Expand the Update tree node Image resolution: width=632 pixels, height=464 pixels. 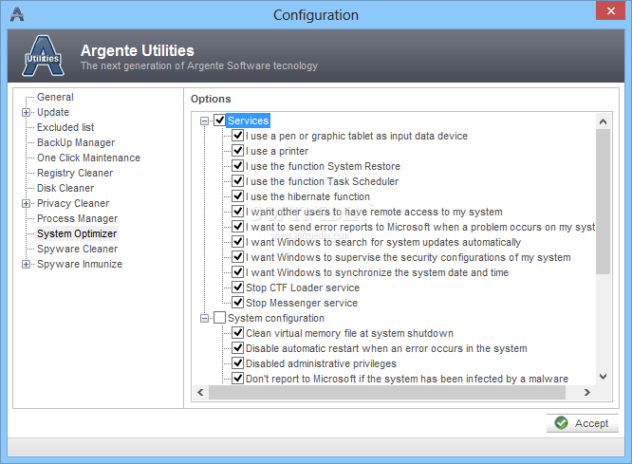(26, 113)
